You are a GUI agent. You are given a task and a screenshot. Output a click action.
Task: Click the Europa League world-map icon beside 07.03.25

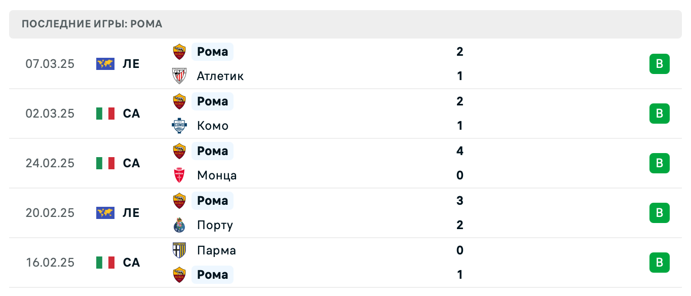[x=105, y=64]
